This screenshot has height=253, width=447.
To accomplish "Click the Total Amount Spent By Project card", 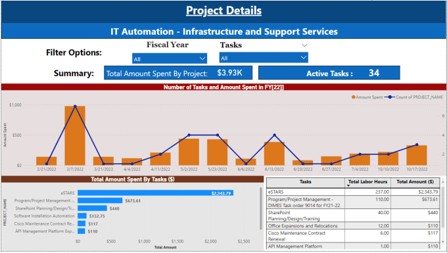I will [178, 73].
